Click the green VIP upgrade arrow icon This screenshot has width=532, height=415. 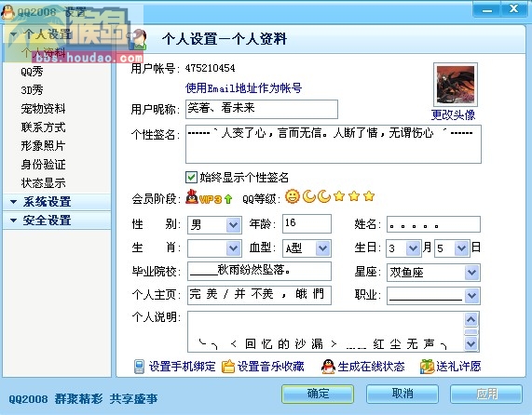pyautogui.click(x=228, y=199)
